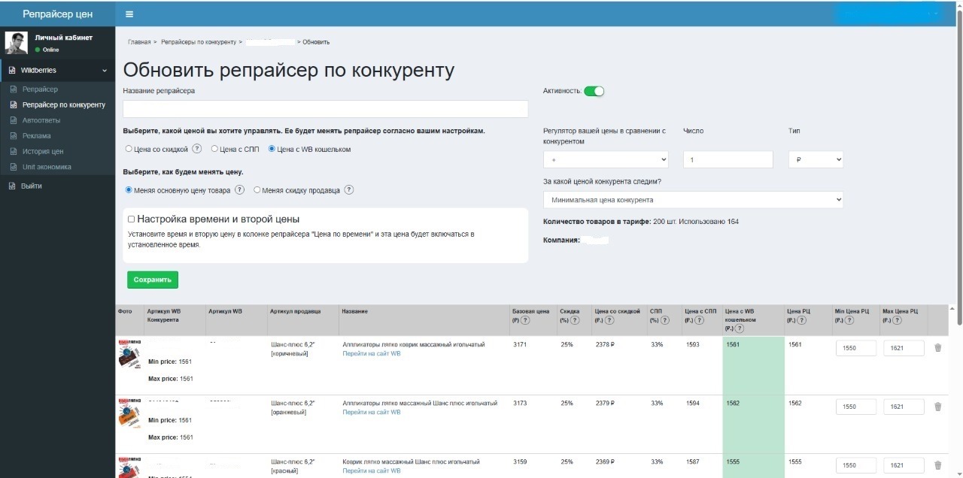Viewport: 963px width, 478px height.
Task: Go to Главная breadcrumb link
Action: point(139,42)
